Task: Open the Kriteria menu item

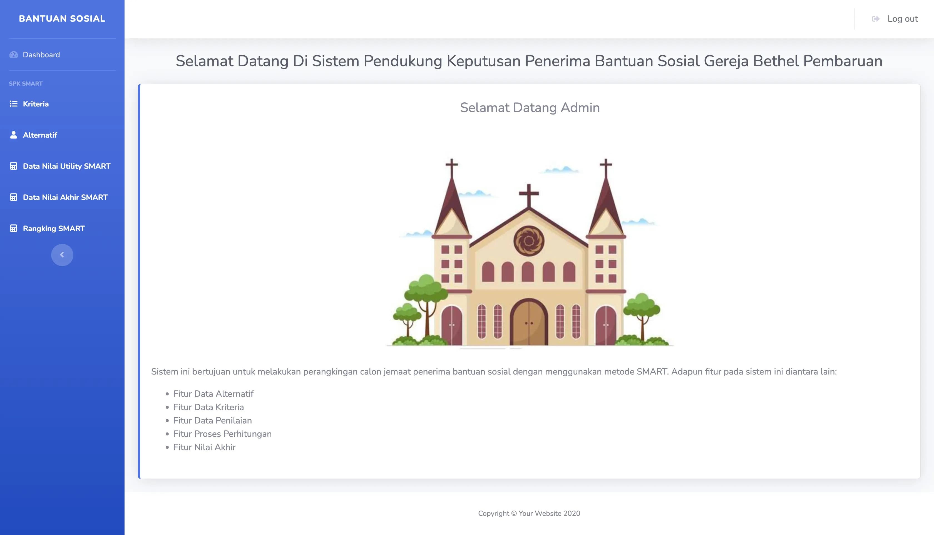Action: coord(36,104)
